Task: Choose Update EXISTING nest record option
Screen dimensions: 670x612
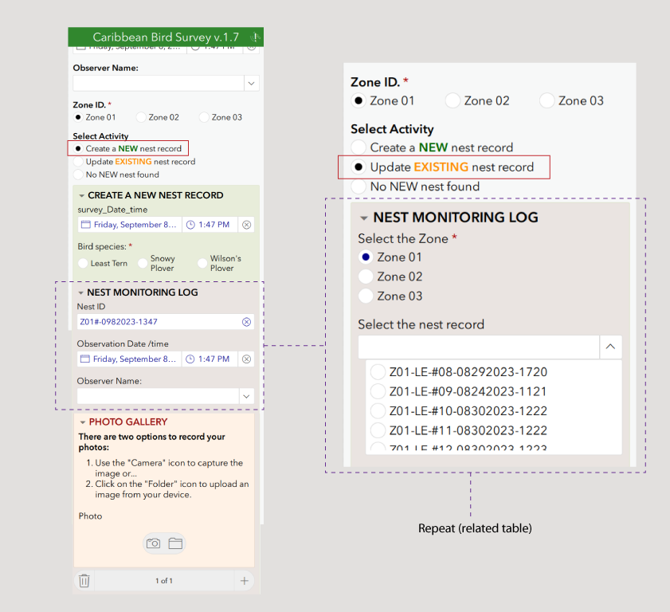Action: 359,167
